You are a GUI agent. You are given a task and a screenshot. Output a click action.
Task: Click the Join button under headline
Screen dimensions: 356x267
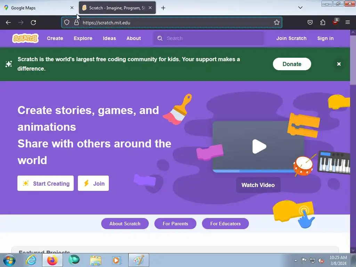[93, 183]
